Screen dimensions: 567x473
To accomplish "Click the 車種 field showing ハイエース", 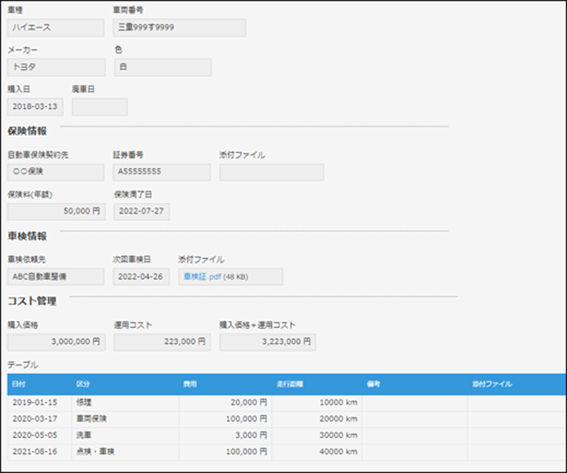I will pyautogui.click(x=55, y=28).
